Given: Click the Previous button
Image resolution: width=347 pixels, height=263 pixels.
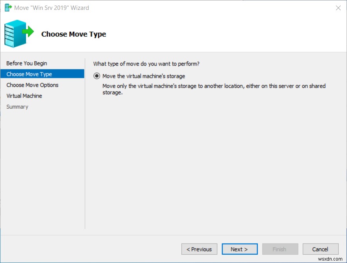Looking at the screenshot, I should tap(199, 249).
